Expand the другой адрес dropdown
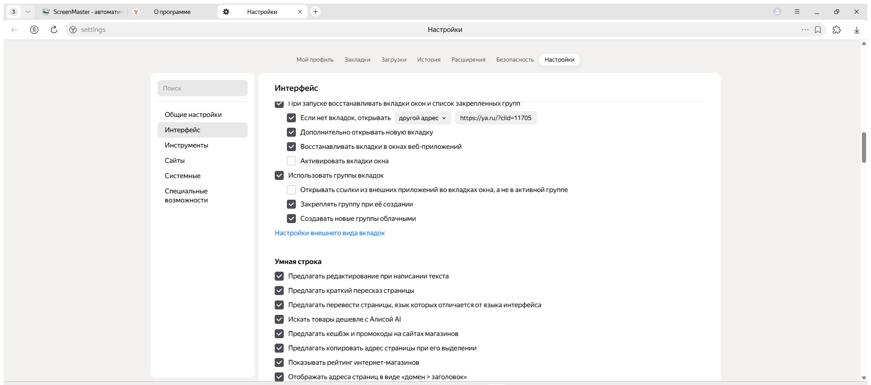The width and height of the screenshot is (871, 385). coord(422,118)
